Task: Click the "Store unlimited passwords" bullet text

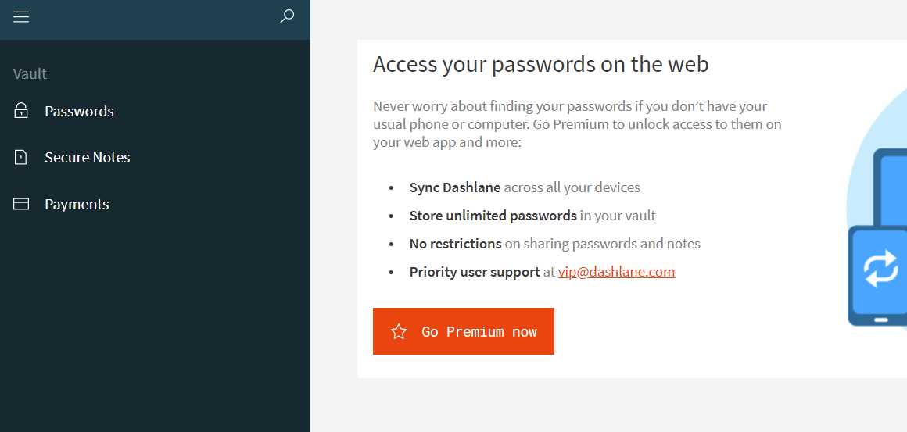Action: click(493, 216)
